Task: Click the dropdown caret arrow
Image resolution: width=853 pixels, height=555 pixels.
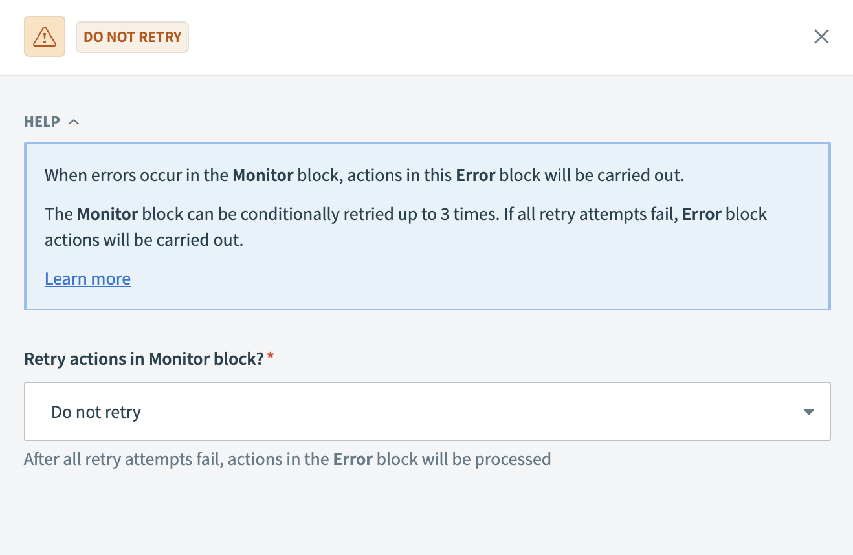Action: coord(808,412)
